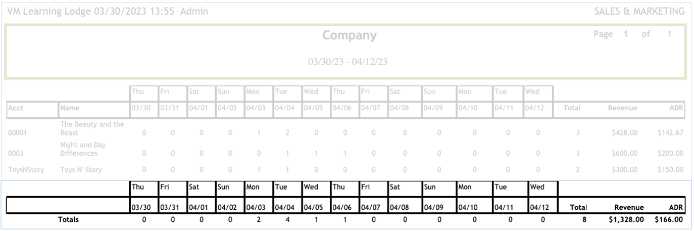Click the 03/30/23 - 04/12/23 date range

pyautogui.click(x=346, y=61)
